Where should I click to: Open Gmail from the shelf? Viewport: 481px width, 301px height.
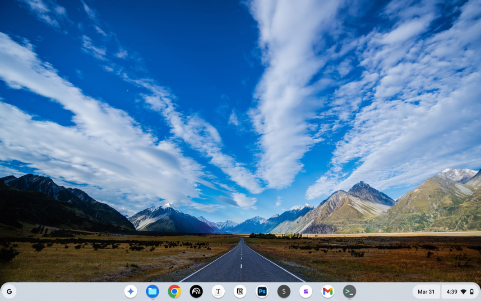pos(328,292)
